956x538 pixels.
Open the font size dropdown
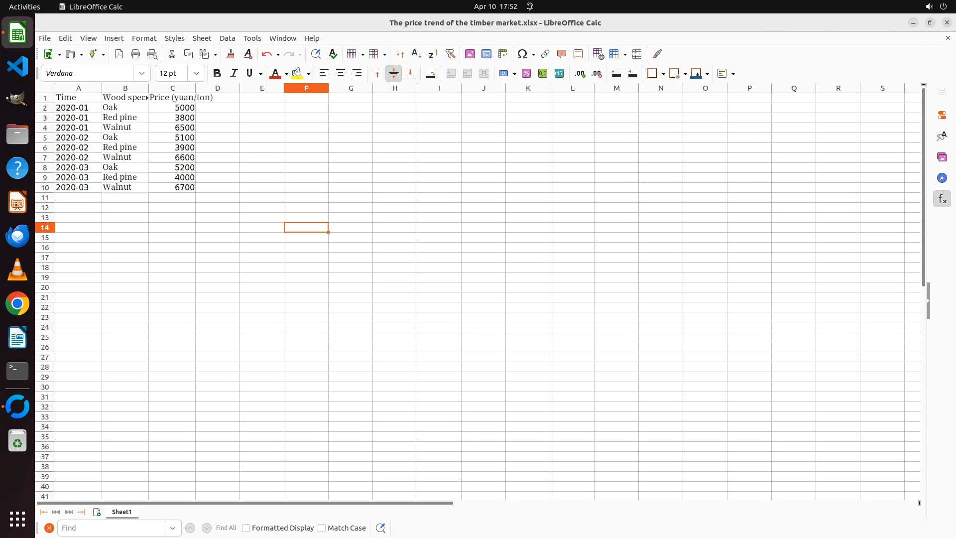pos(196,73)
